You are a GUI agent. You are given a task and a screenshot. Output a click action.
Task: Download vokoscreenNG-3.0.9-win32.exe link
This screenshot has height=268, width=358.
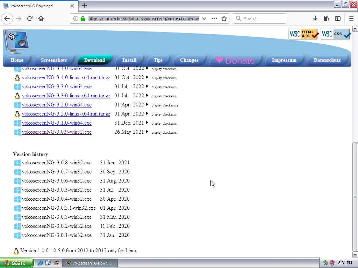[57, 132]
